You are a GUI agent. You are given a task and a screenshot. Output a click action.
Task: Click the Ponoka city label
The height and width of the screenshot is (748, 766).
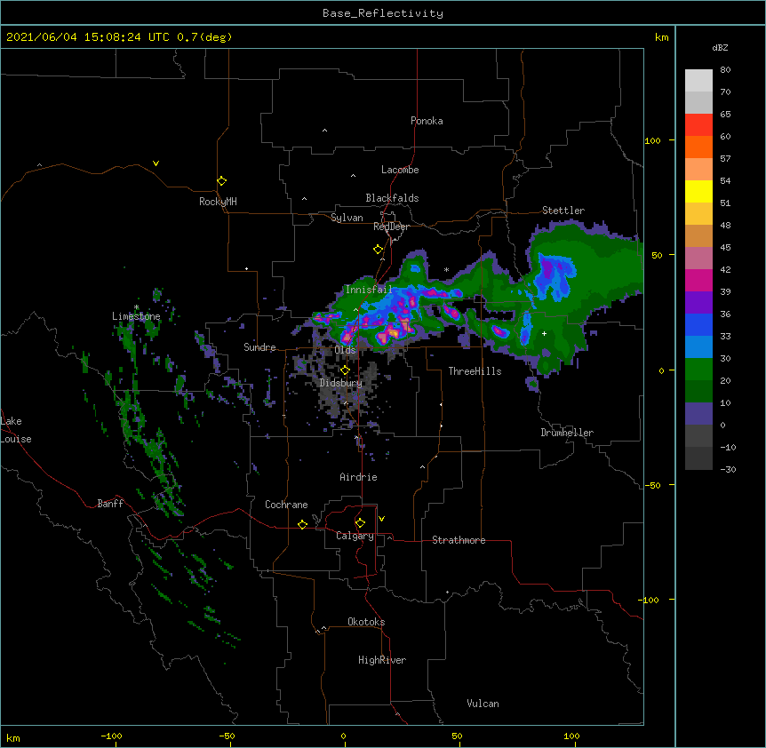[427, 121]
